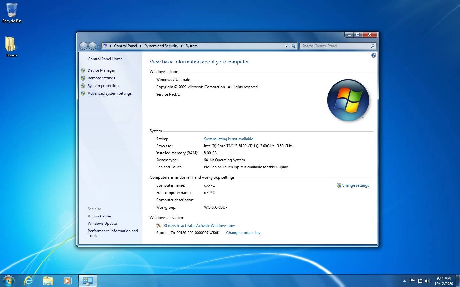
Task: Click the System window taskbar button
Action: [88, 281]
